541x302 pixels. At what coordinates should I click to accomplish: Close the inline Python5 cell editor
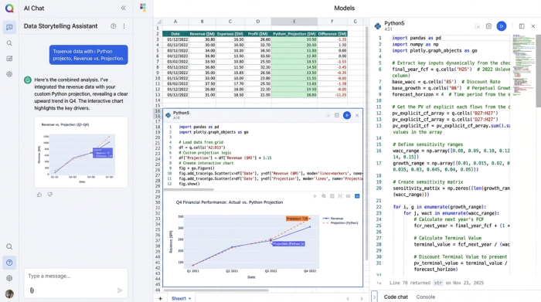pos(357,116)
